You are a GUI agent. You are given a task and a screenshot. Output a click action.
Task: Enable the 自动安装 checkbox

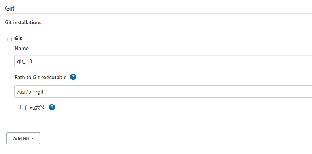pos(18,107)
